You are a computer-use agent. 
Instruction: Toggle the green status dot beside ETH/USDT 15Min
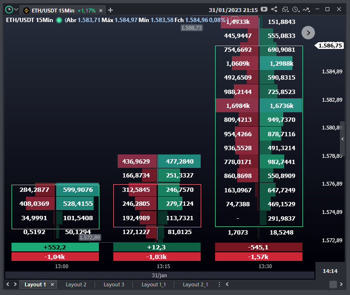[59, 20]
